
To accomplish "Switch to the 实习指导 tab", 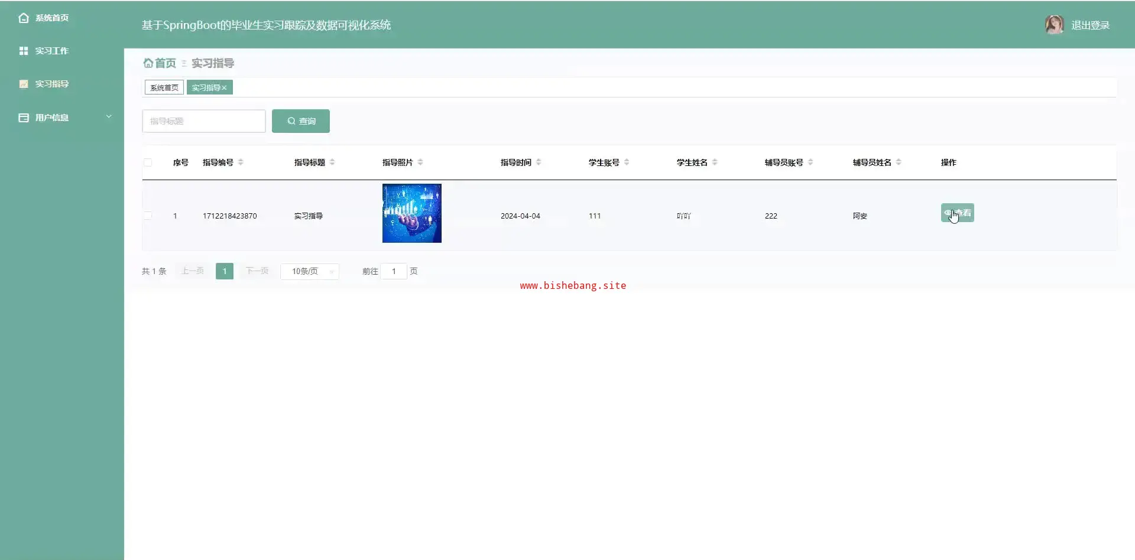I will pos(206,87).
